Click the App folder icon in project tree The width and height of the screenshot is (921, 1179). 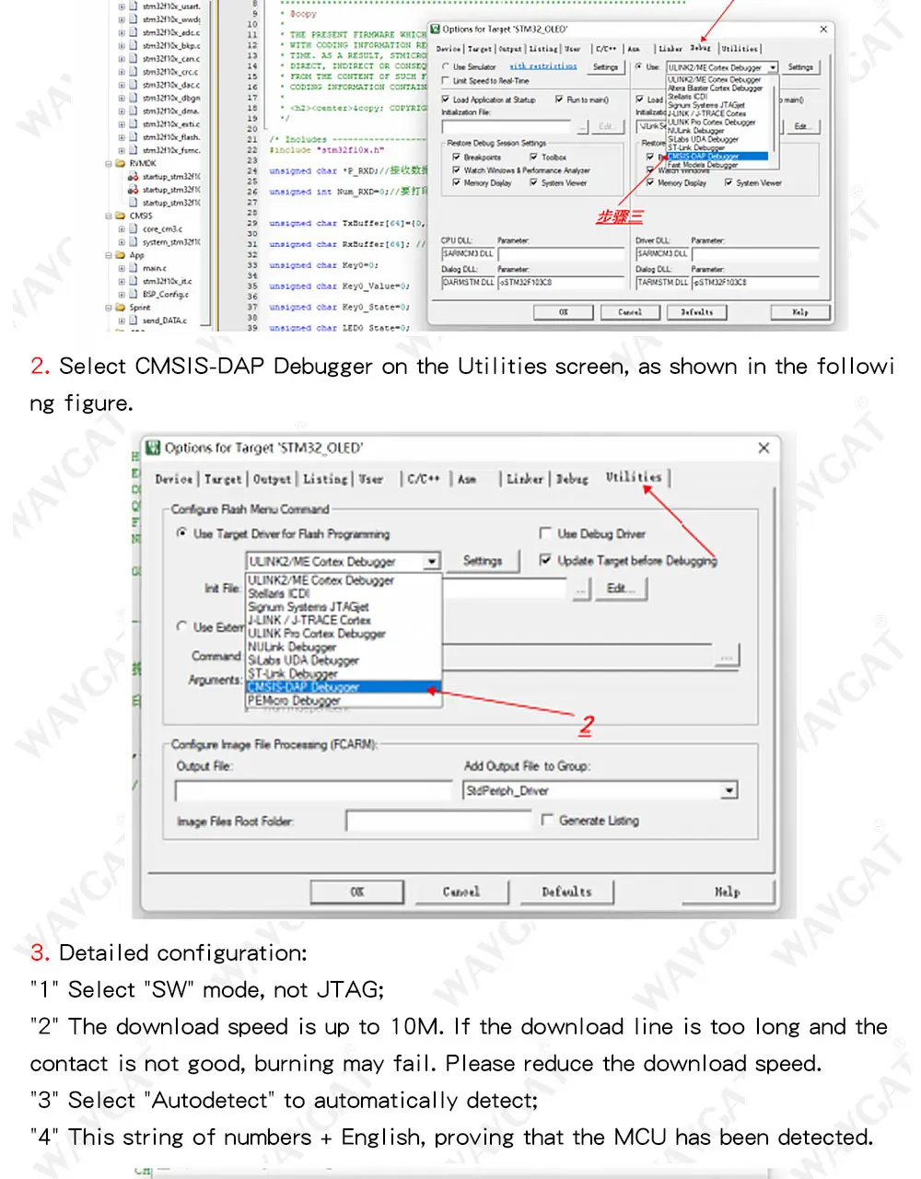pos(120,255)
